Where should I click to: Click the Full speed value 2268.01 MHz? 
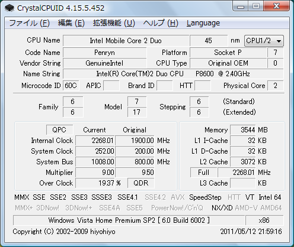(237, 173)
